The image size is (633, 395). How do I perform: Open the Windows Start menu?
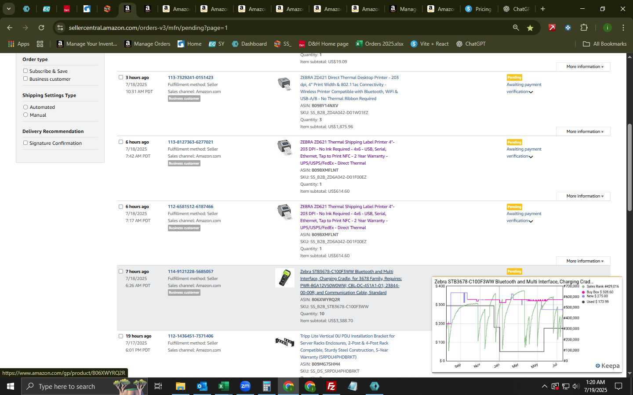point(11,386)
